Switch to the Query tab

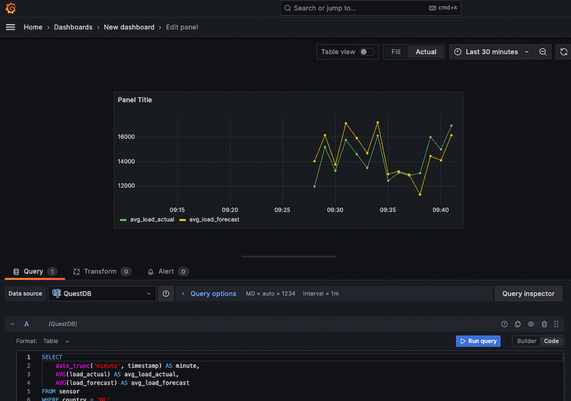[35, 272]
